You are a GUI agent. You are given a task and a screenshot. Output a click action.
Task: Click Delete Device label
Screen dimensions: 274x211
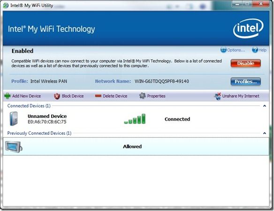coord(115,96)
